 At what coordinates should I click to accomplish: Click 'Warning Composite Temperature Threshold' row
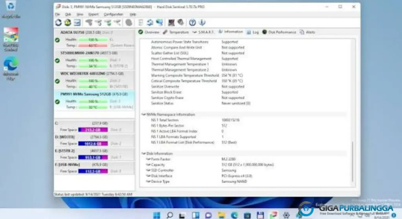243,76
